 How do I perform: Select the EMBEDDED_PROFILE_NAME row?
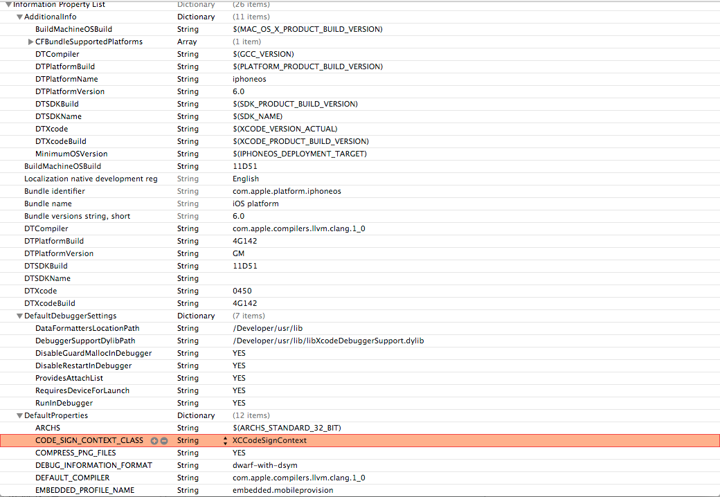click(x=84, y=490)
